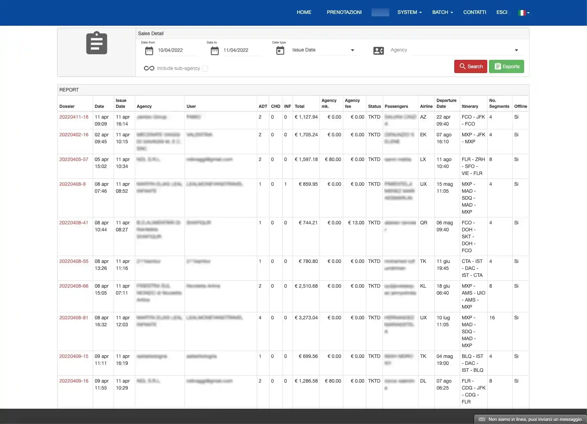The height and width of the screenshot is (424, 587).
Task: Click the magnifier icon inside Search button
Action: click(x=463, y=66)
